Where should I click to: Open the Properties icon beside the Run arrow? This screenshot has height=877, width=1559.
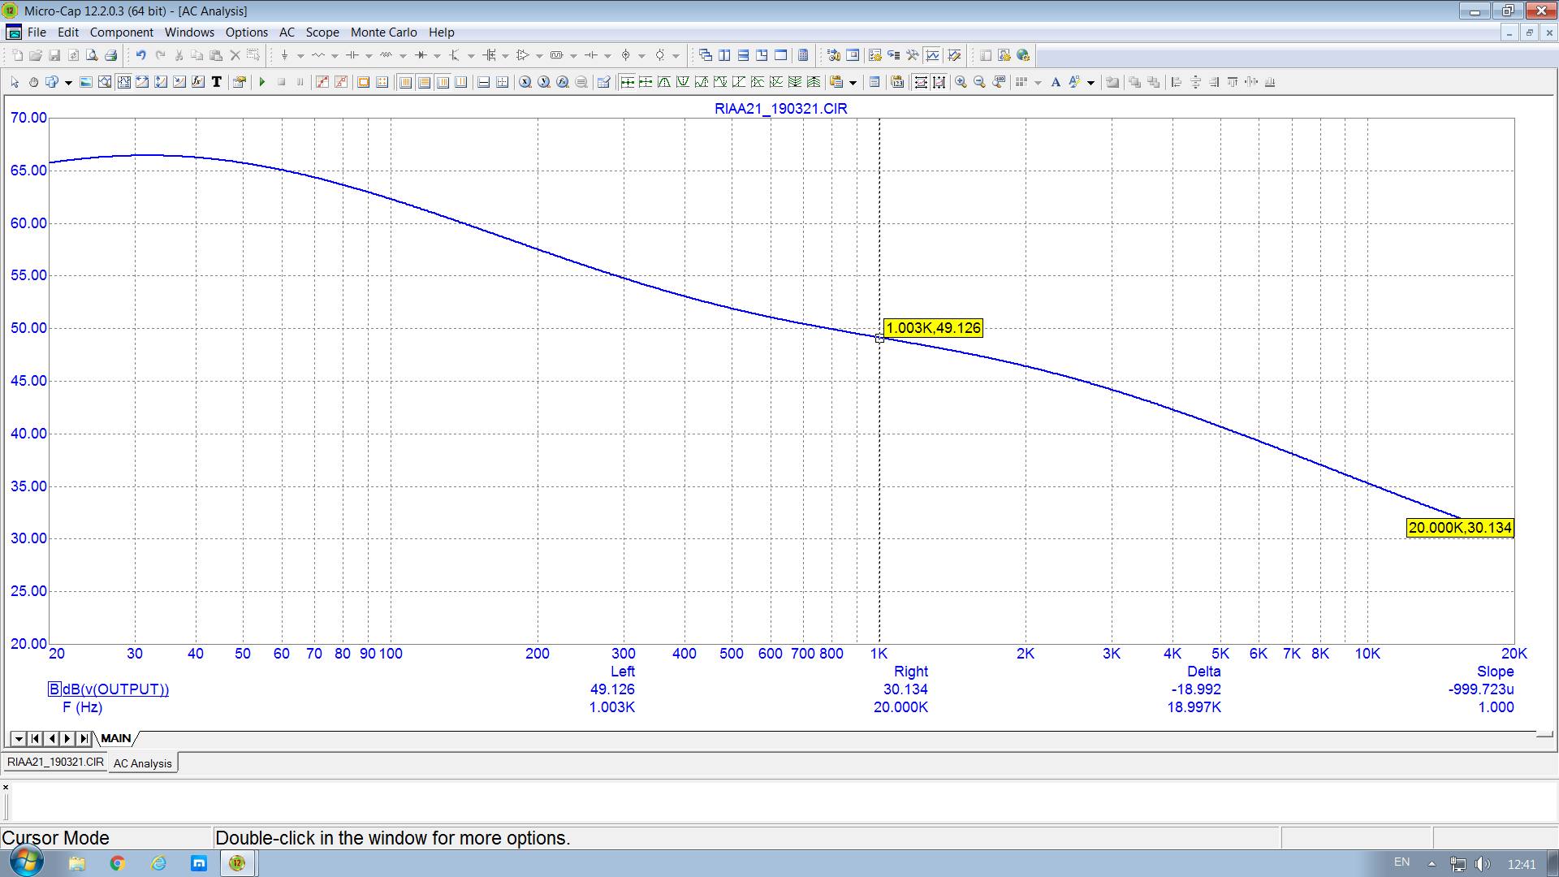pyautogui.click(x=240, y=82)
